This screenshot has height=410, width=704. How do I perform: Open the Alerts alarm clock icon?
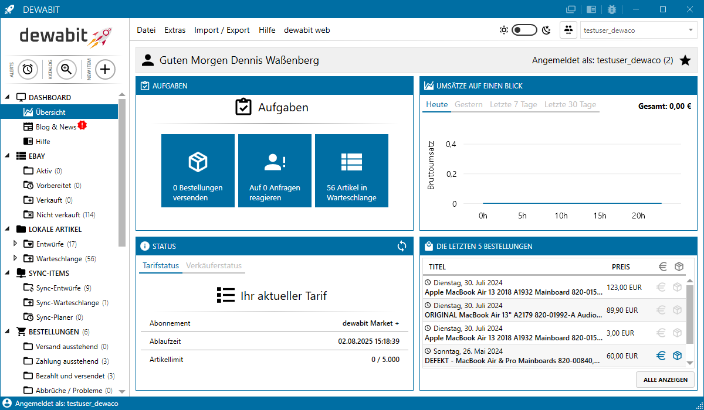28,69
